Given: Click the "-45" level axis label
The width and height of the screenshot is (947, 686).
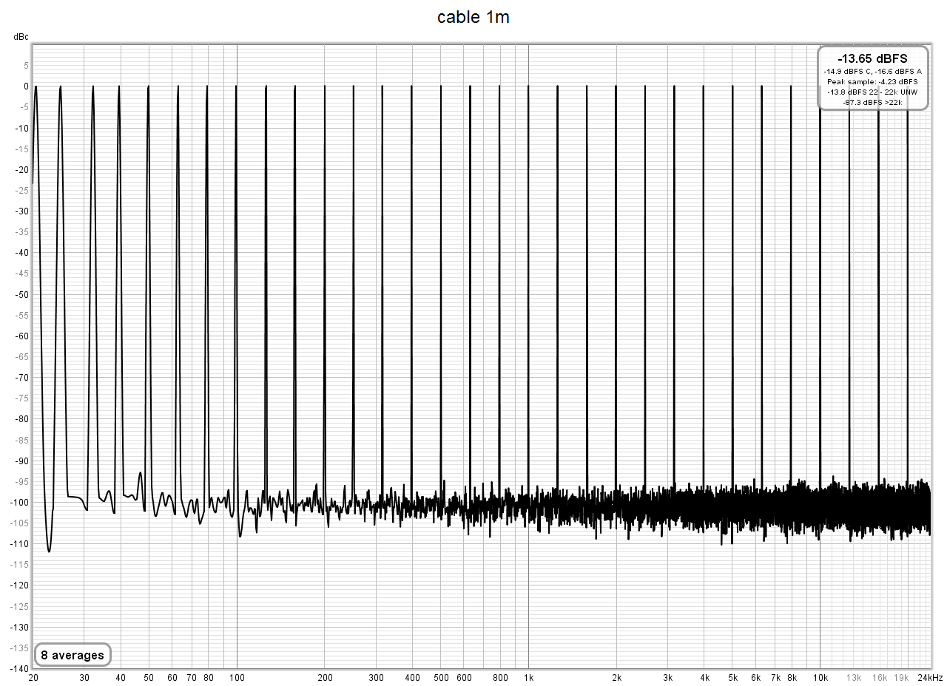Looking at the screenshot, I should coord(21,273).
